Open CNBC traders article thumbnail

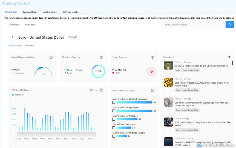click(x=168, y=122)
